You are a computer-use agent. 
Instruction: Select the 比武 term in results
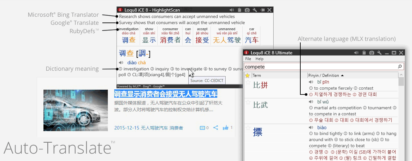pyautogui.click(x=261, y=105)
